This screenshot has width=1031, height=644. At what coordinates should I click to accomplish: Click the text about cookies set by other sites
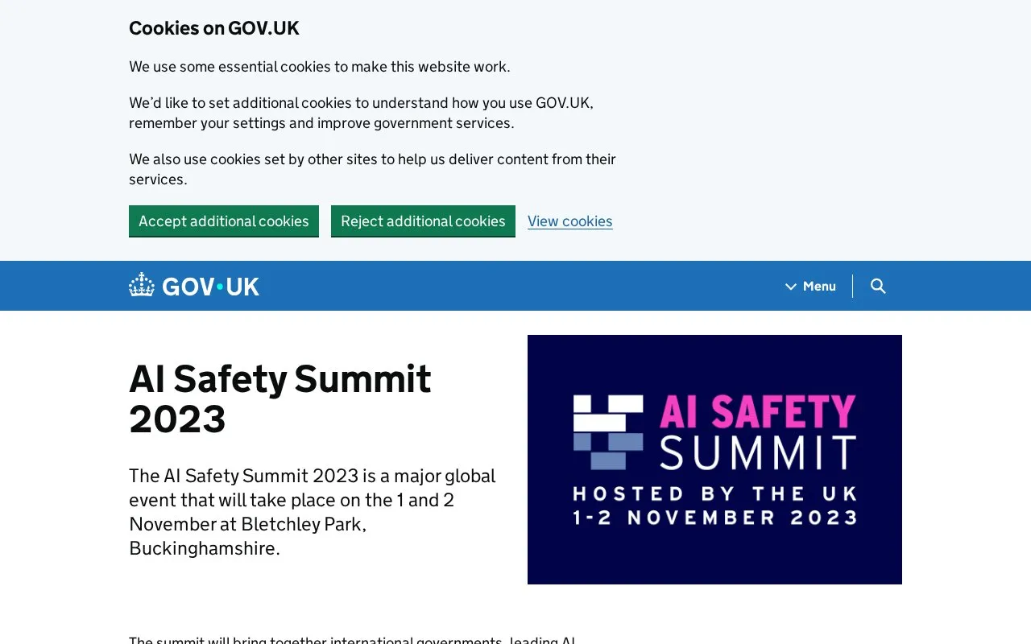(372, 169)
